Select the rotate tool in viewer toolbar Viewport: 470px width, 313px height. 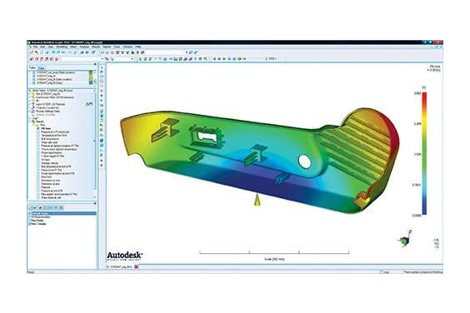coord(102,72)
